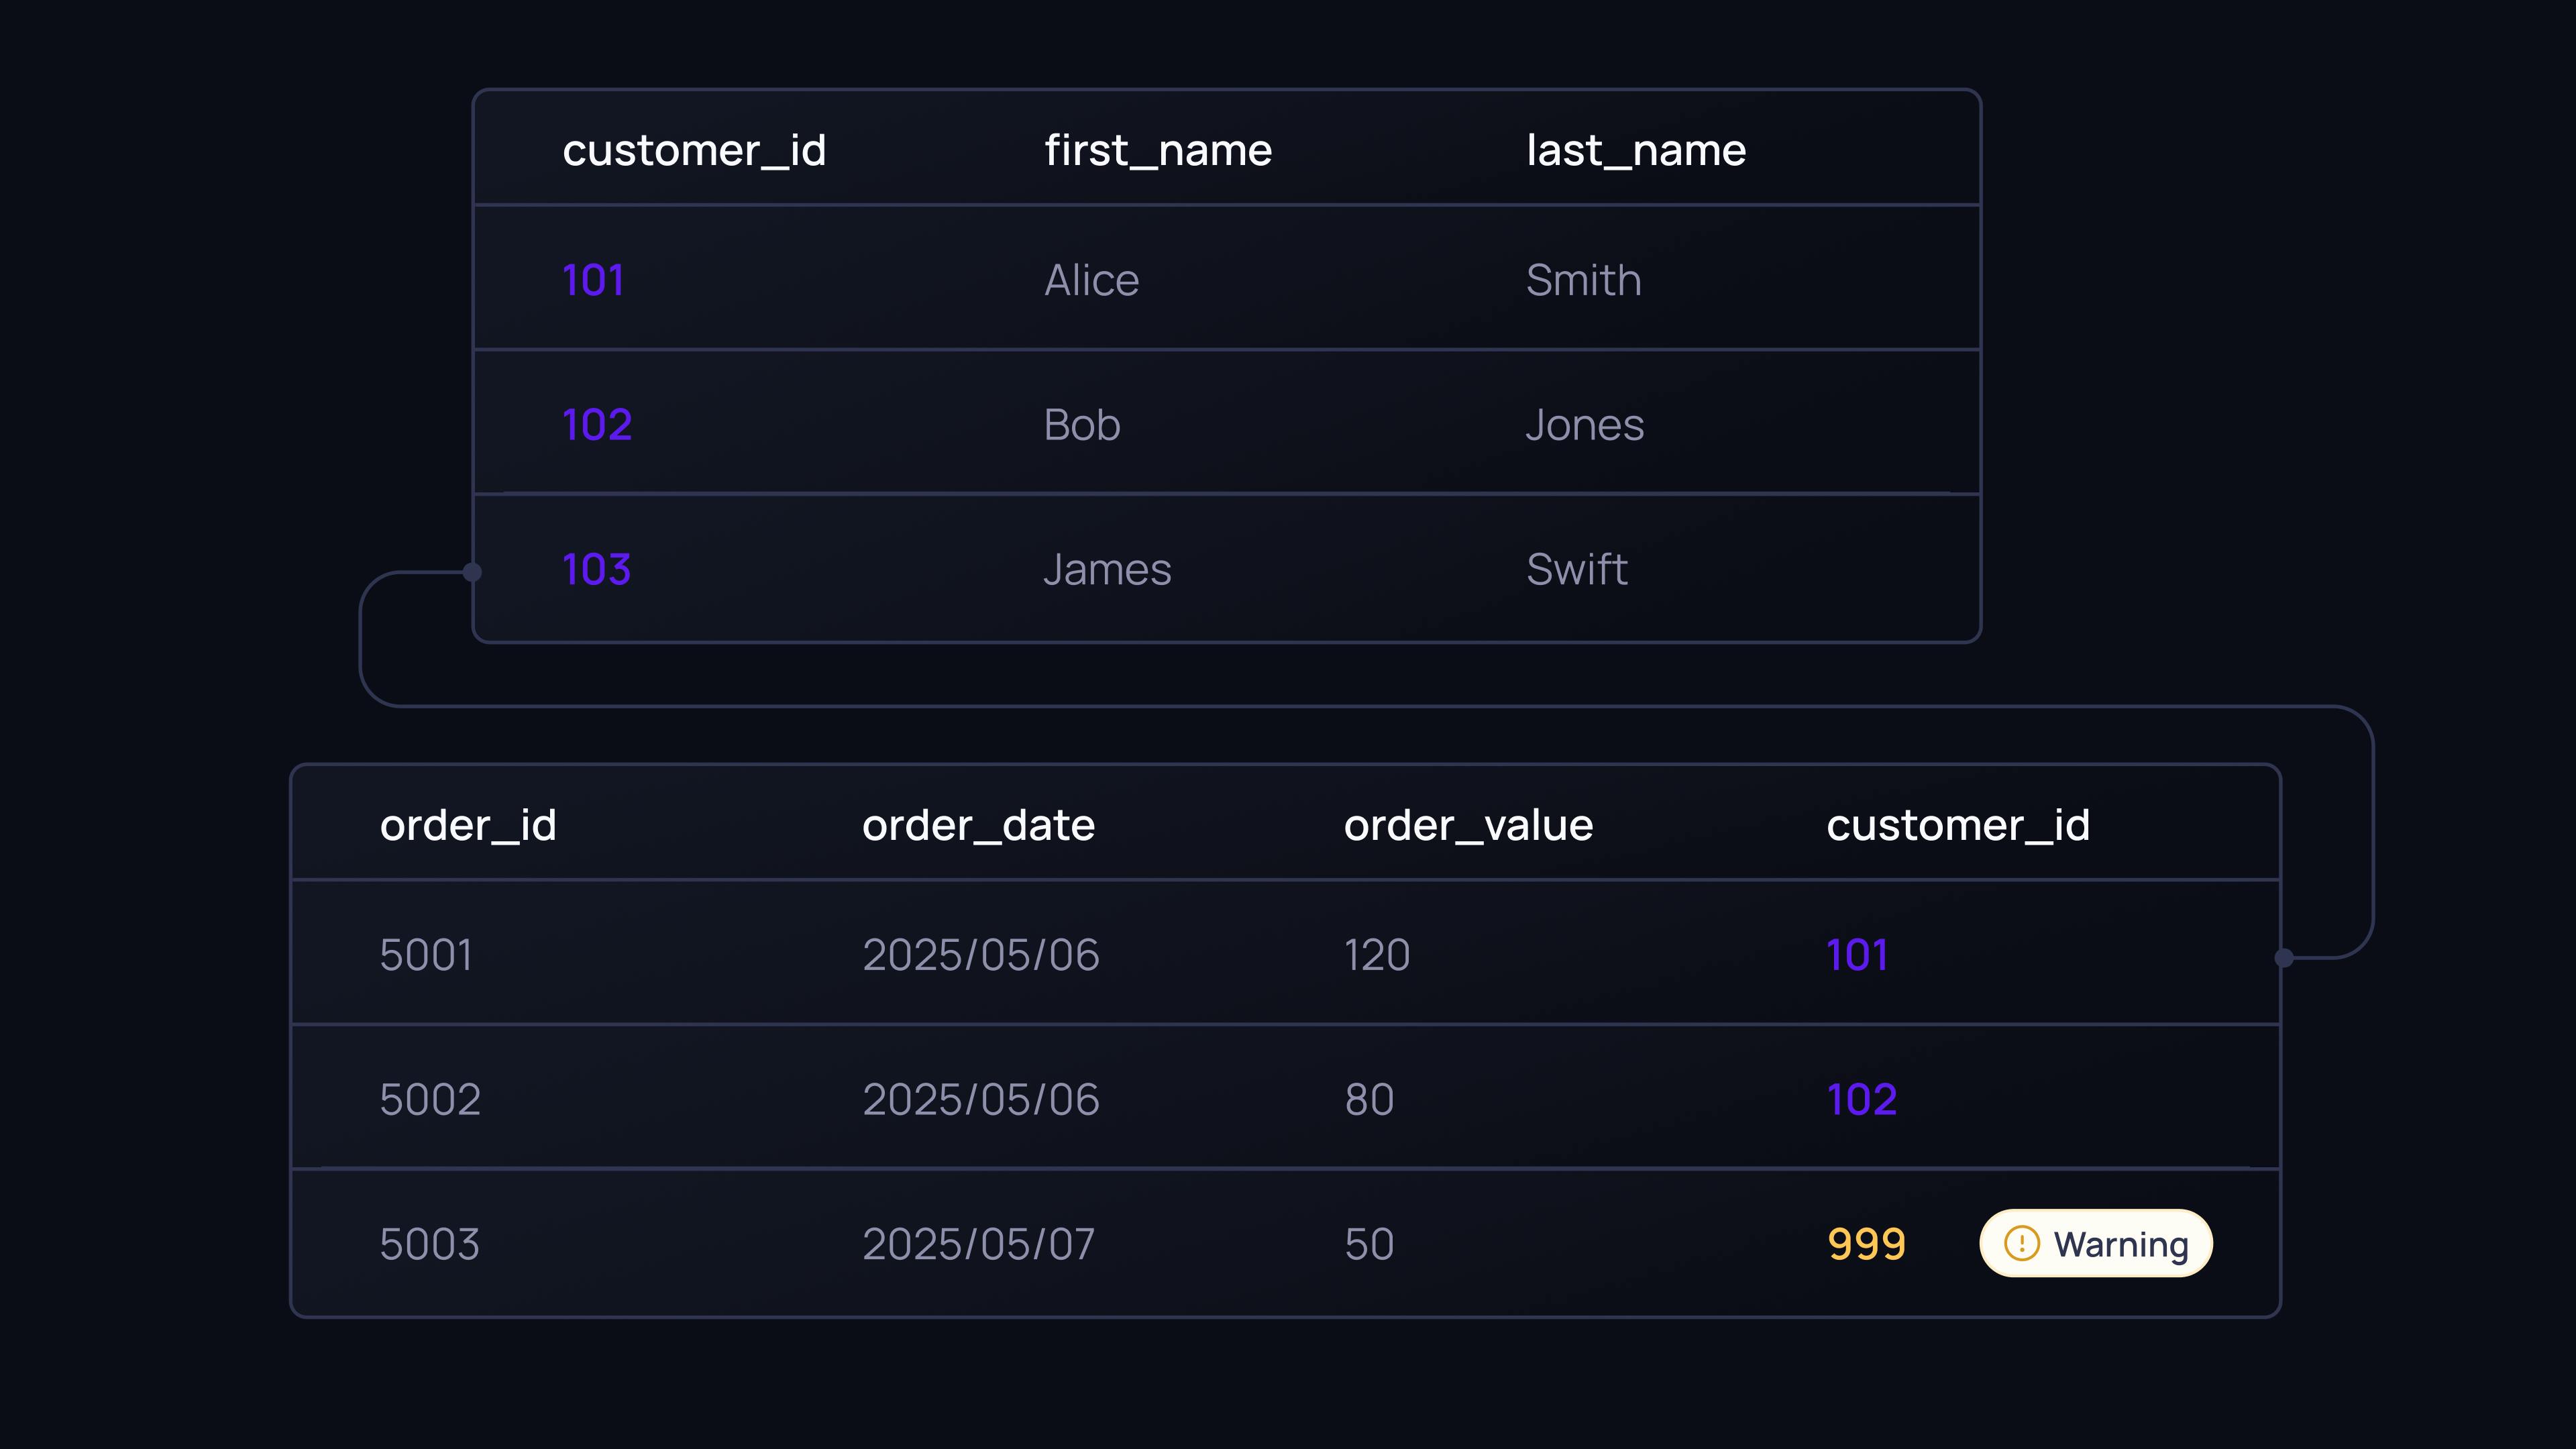The height and width of the screenshot is (1449, 2576).
Task: Click customer_id header in the orders table
Action: (x=1958, y=825)
